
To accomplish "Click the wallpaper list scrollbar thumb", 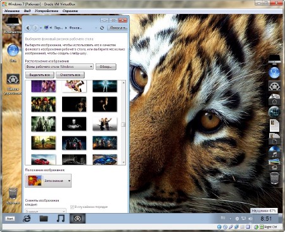I will point(123,124).
